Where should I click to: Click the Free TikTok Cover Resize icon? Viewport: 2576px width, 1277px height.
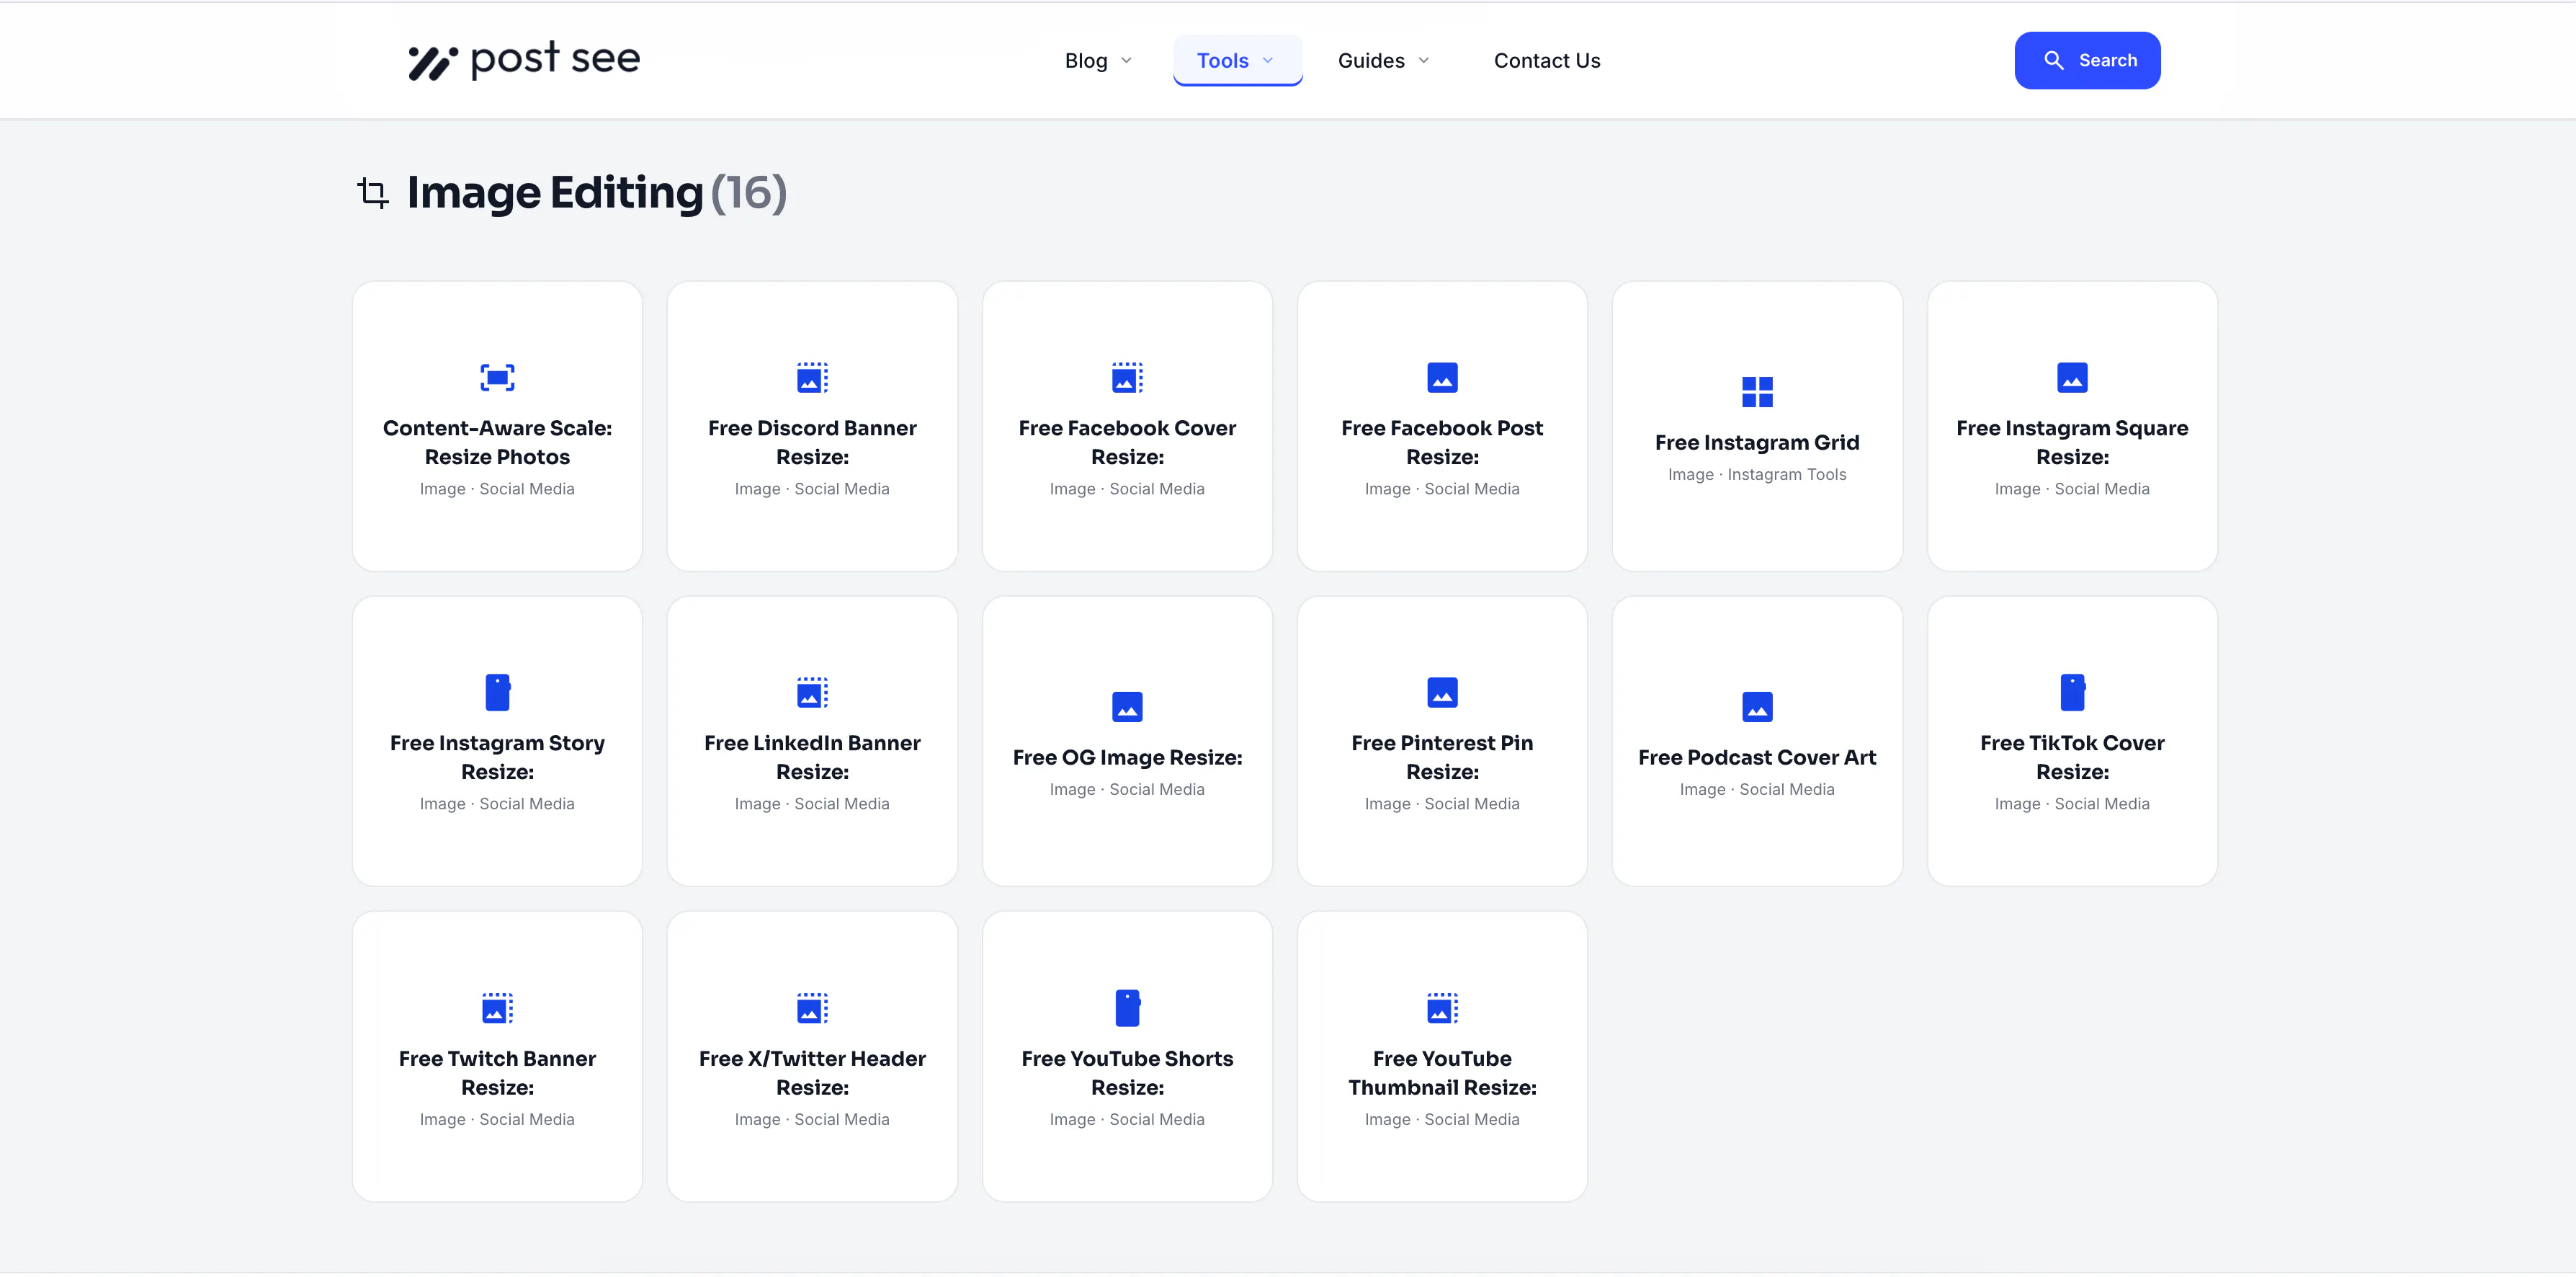point(2072,693)
